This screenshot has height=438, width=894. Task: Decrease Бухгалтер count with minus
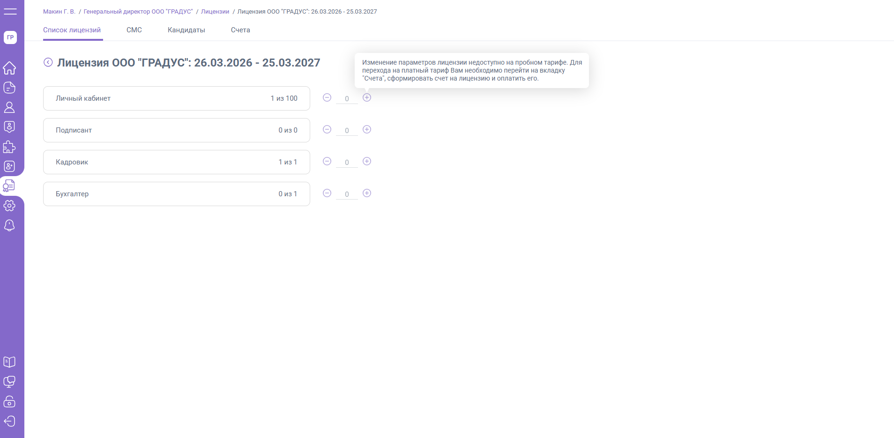pyautogui.click(x=327, y=193)
